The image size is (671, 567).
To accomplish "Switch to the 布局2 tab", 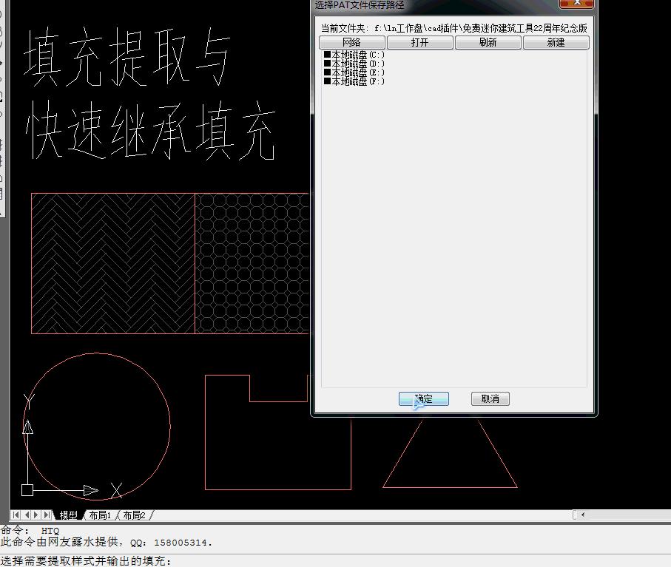I will (133, 515).
